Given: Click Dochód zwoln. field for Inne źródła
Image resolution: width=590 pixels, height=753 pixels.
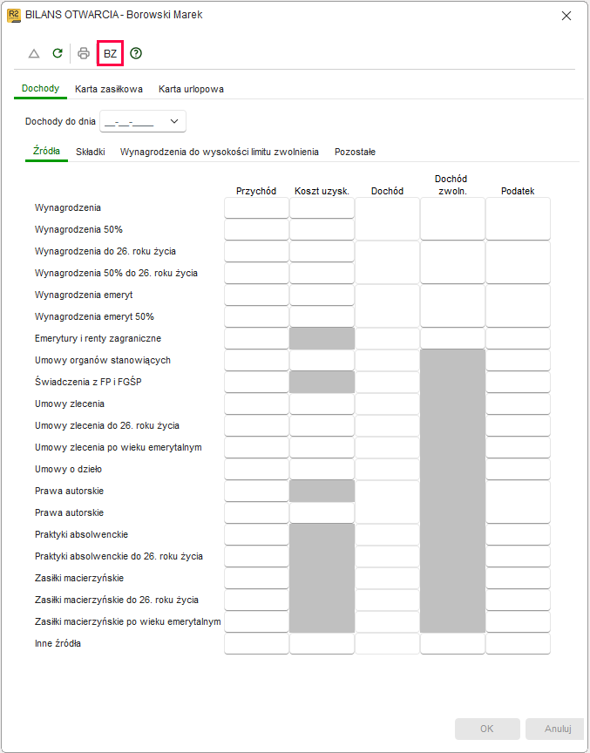Looking at the screenshot, I should point(452,643).
